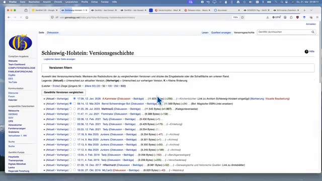The image size is (322, 181).
Task: Select older-version radio for 13:05, 4. Feb. 2019 row
Action: pyautogui.click(x=70, y=155)
